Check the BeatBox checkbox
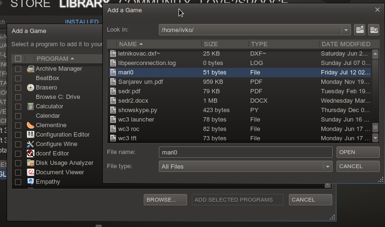 pos(18,78)
